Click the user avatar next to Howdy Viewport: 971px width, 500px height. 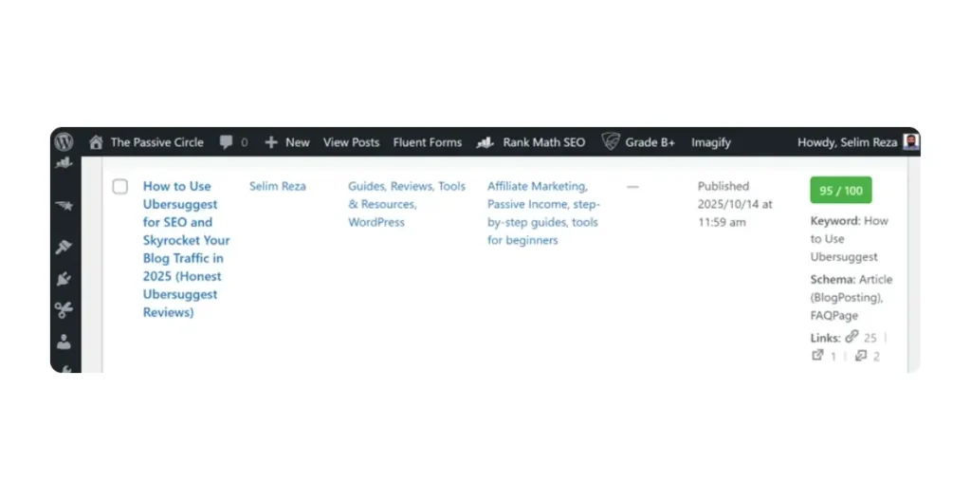point(910,142)
